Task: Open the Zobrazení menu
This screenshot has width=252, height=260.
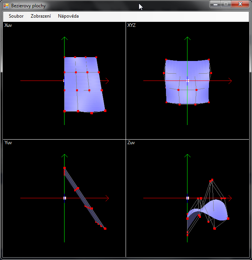Action: click(x=41, y=16)
